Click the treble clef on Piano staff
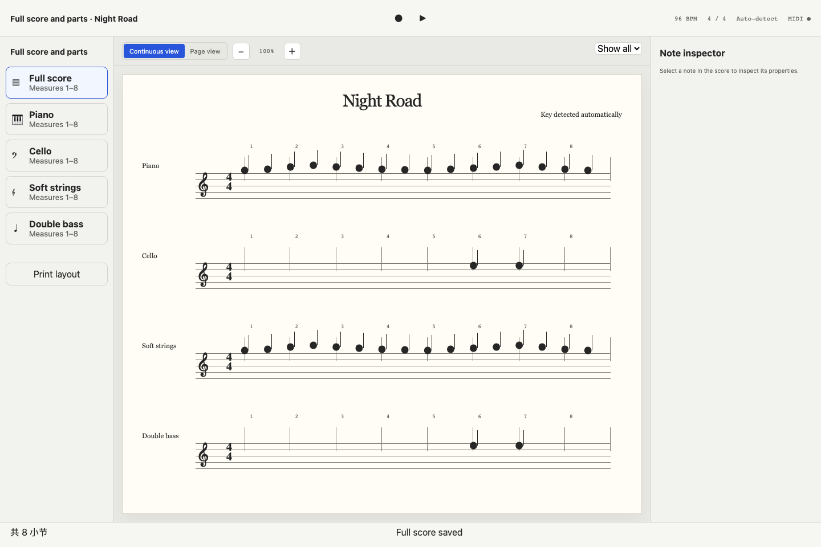 point(204,185)
